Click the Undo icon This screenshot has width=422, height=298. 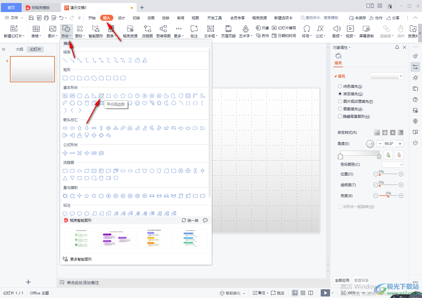click(61, 18)
